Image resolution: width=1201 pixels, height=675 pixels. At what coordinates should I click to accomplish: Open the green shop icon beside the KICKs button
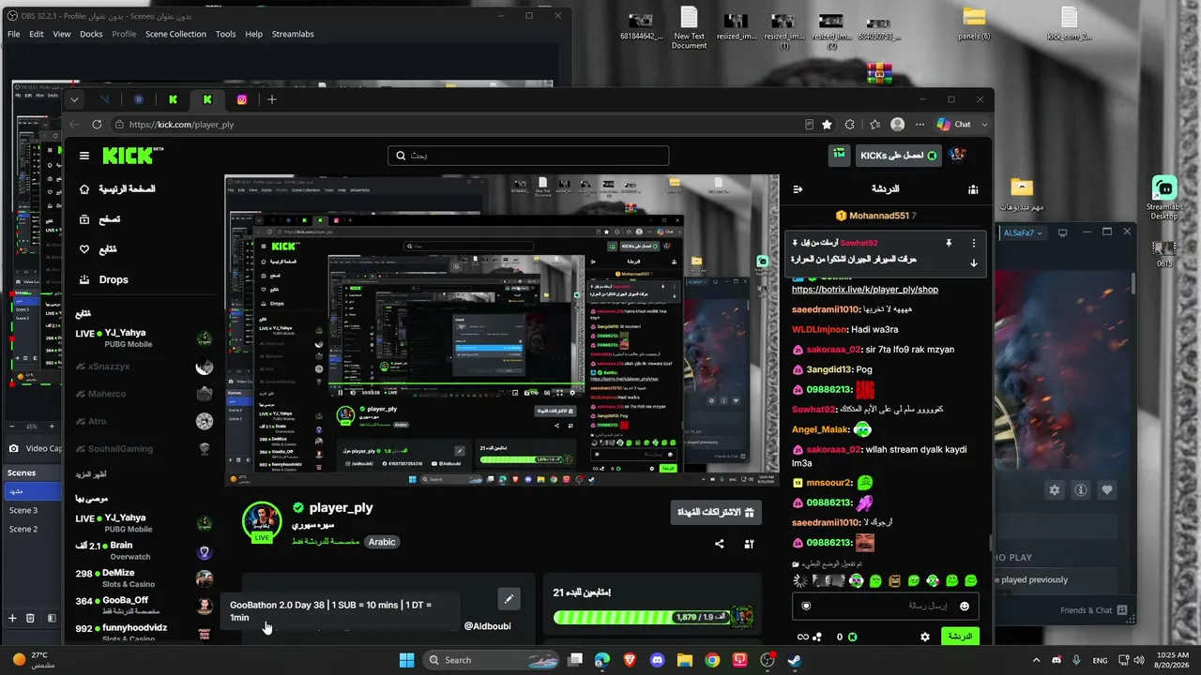839,156
